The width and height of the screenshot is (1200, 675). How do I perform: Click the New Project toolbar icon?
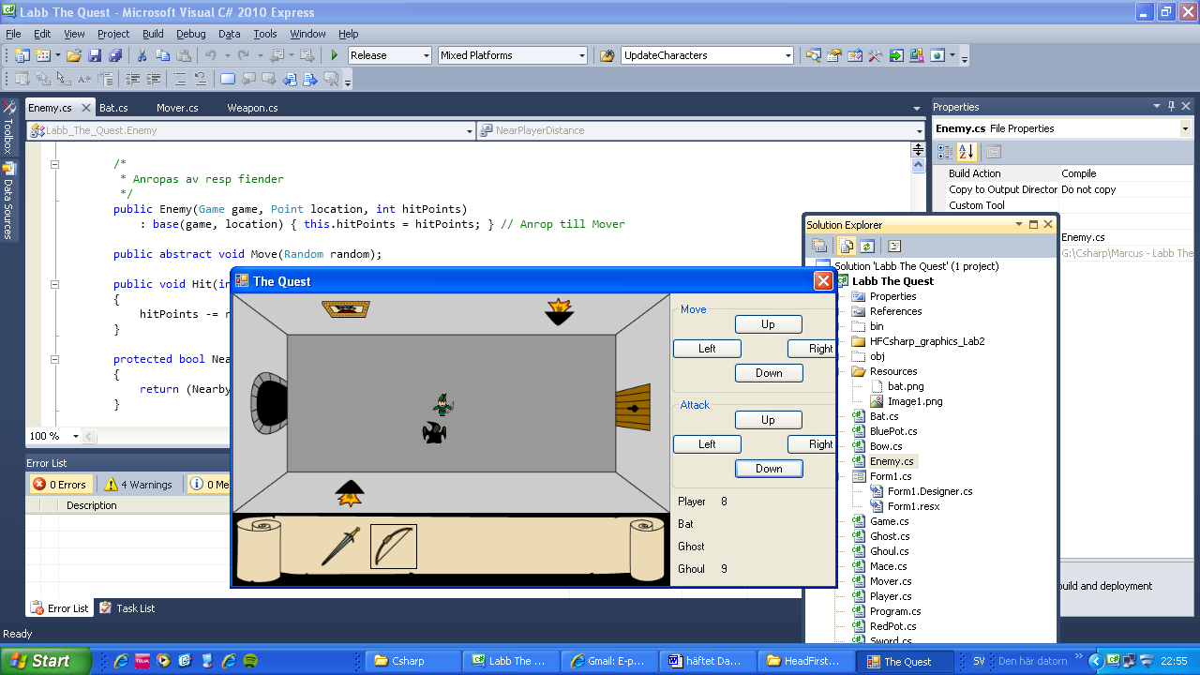tap(21, 55)
